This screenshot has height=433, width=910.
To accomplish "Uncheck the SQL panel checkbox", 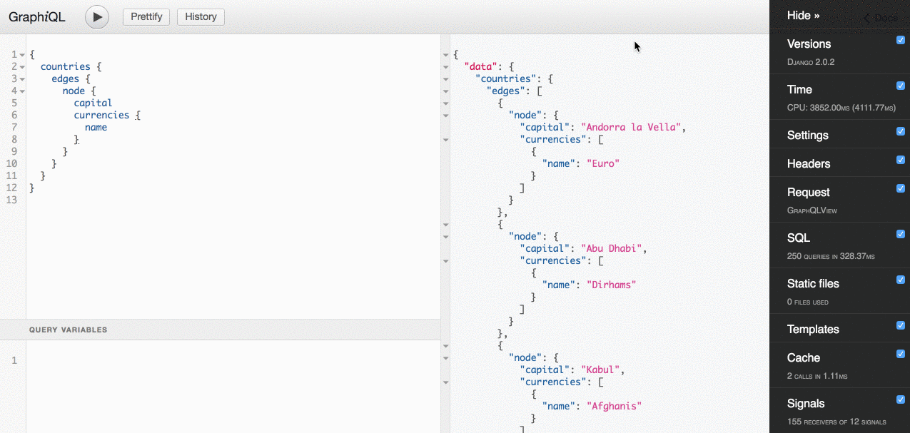I will click(x=901, y=233).
